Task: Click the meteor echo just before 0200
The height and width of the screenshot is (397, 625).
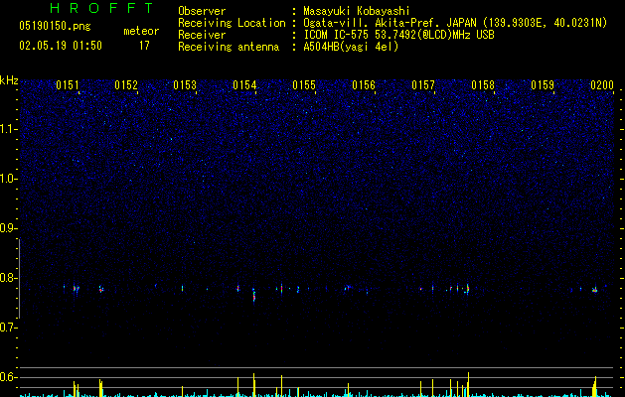Action: [x=595, y=290]
